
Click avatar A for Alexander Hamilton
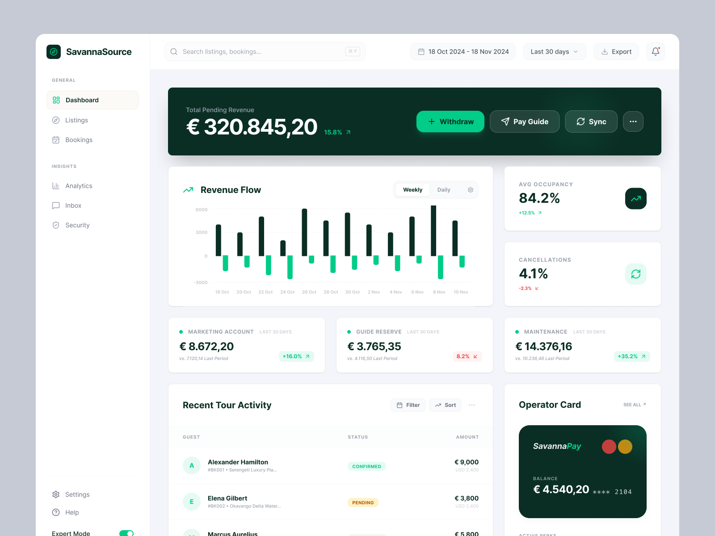coord(192,465)
